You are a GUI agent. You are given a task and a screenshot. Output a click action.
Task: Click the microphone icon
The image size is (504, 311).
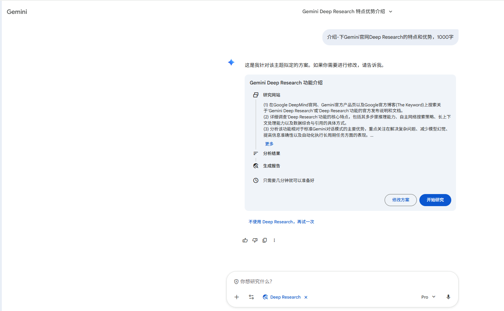click(448, 297)
